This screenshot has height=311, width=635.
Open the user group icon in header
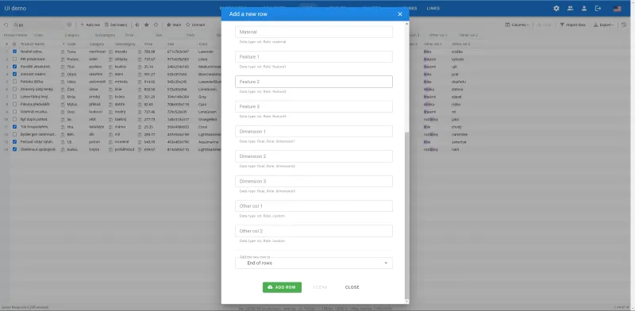(x=570, y=9)
